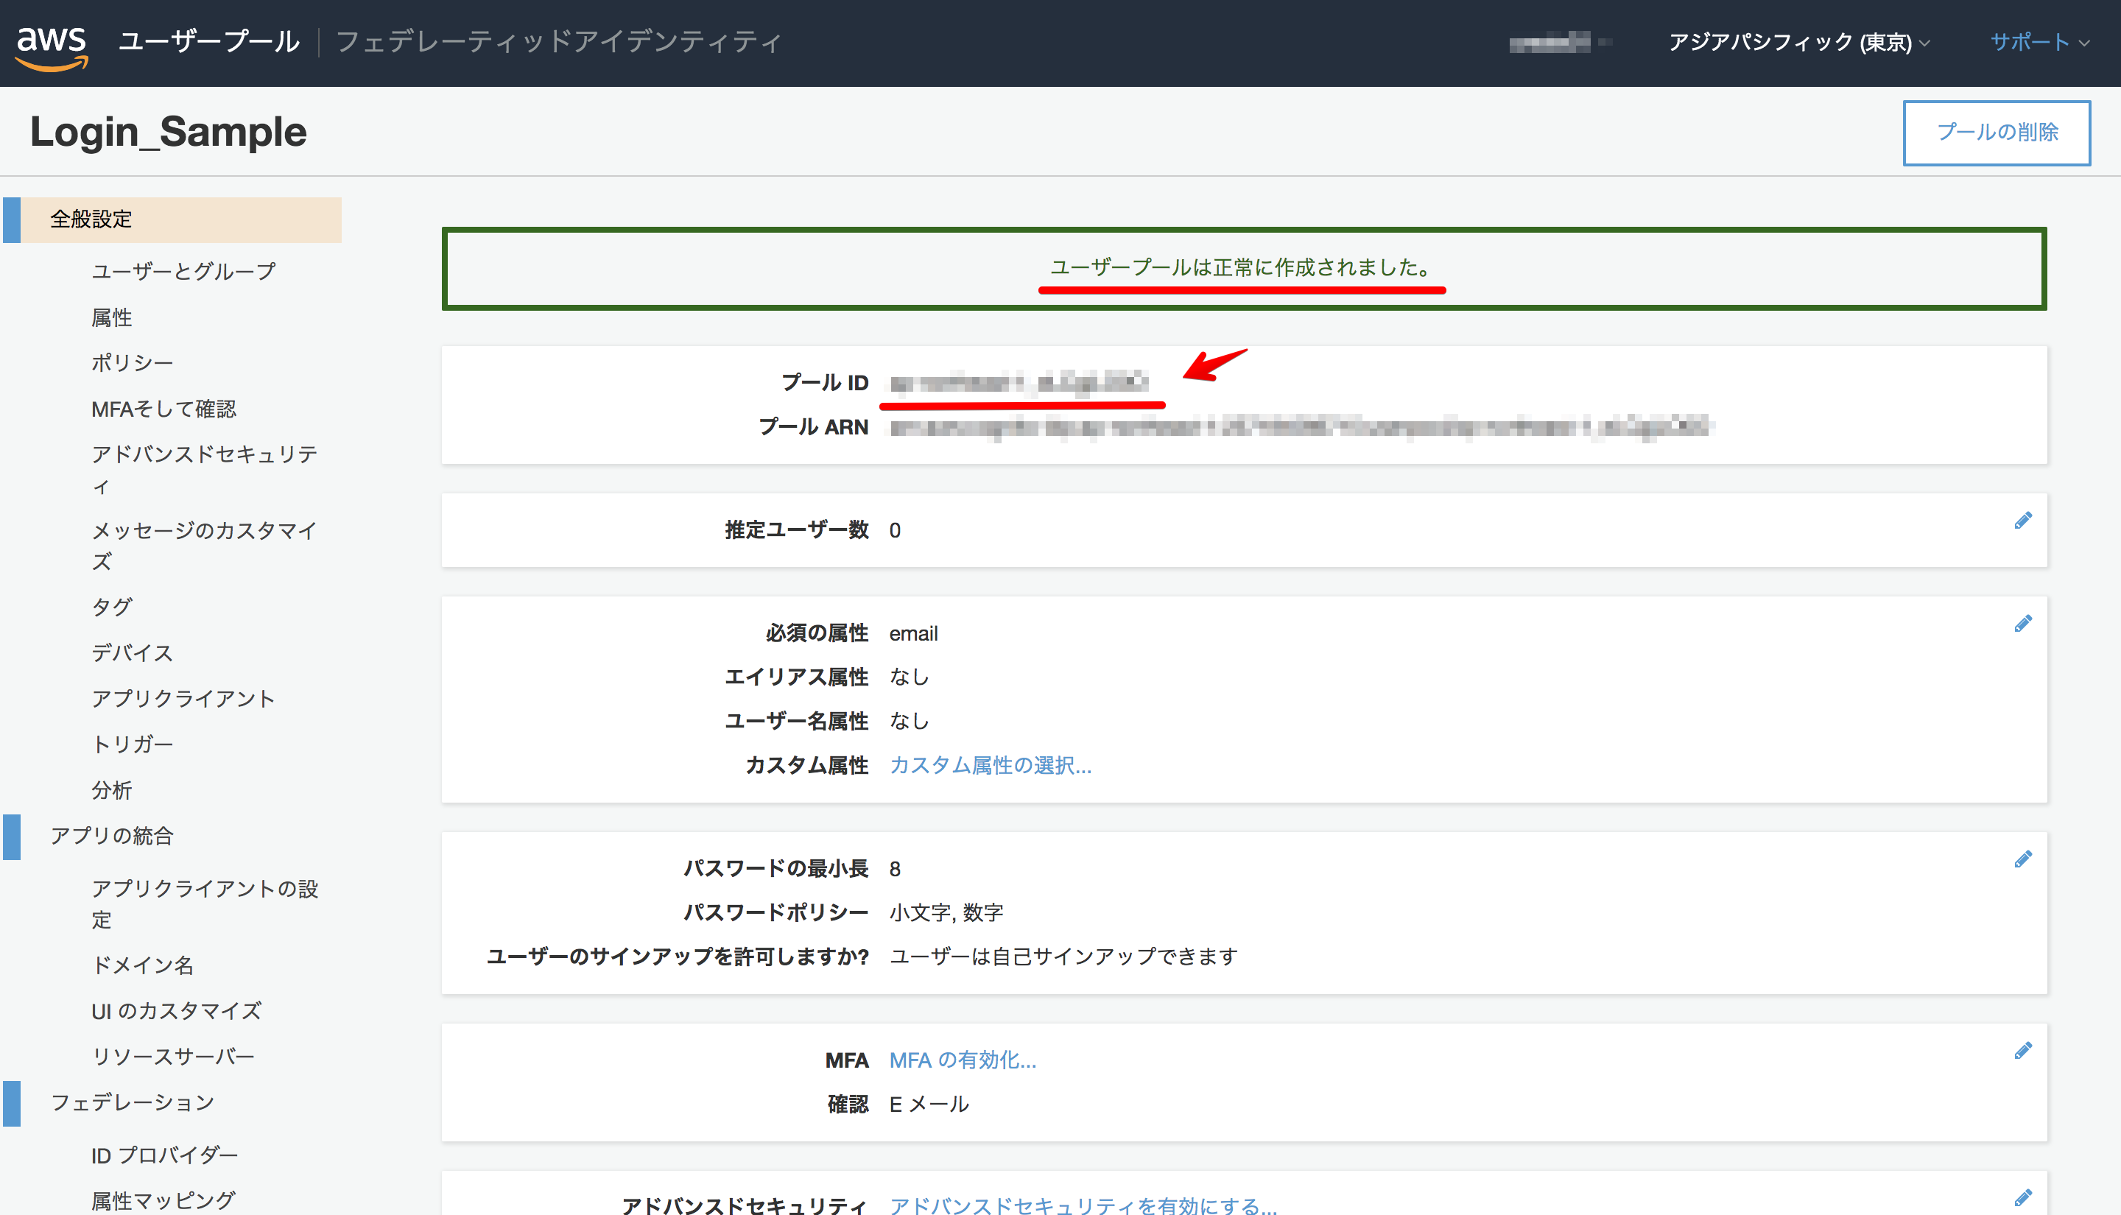This screenshot has height=1215, width=2121.
Task: Edit advanced security section with pencil icon
Action: click(x=2022, y=1198)
